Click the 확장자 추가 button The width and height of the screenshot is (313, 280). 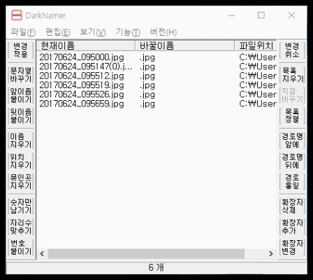pyautogui.click(x=292, y=226)
